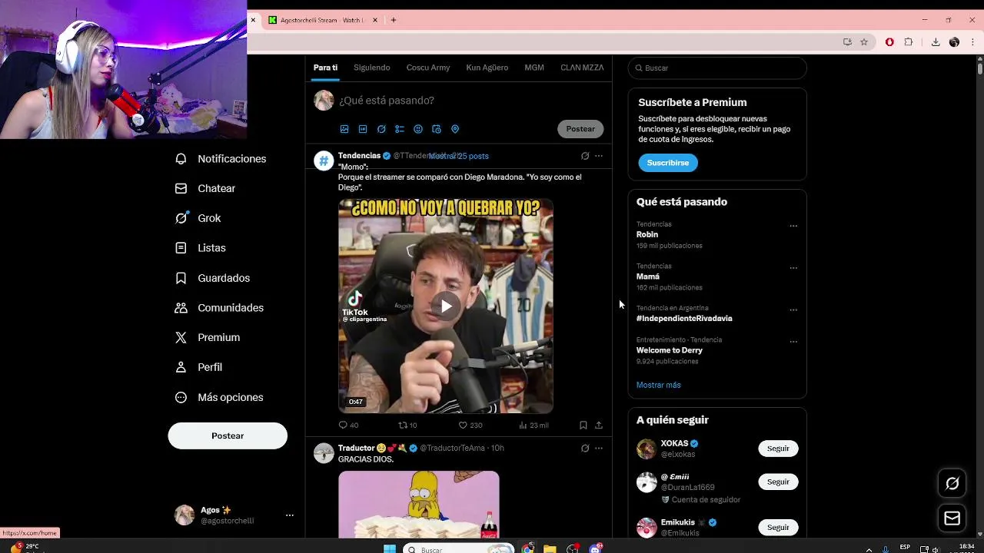
Task: Go to Comunidades in the sidebar
Action: click(x=220, y=308)
